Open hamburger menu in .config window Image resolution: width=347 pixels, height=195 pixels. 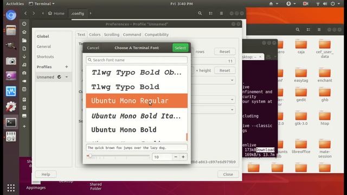pos(221,13)
